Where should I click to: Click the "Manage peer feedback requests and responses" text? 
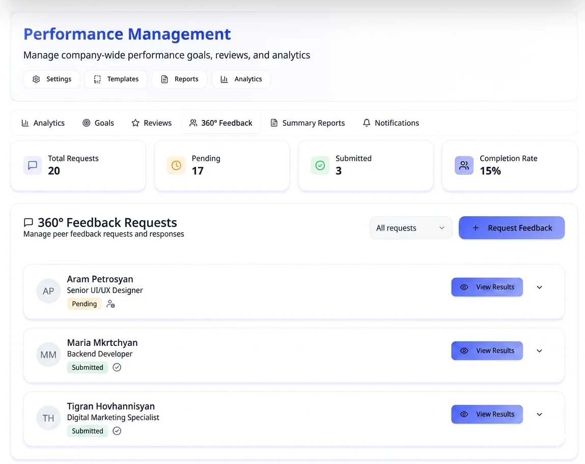click(x=104, y=234)
